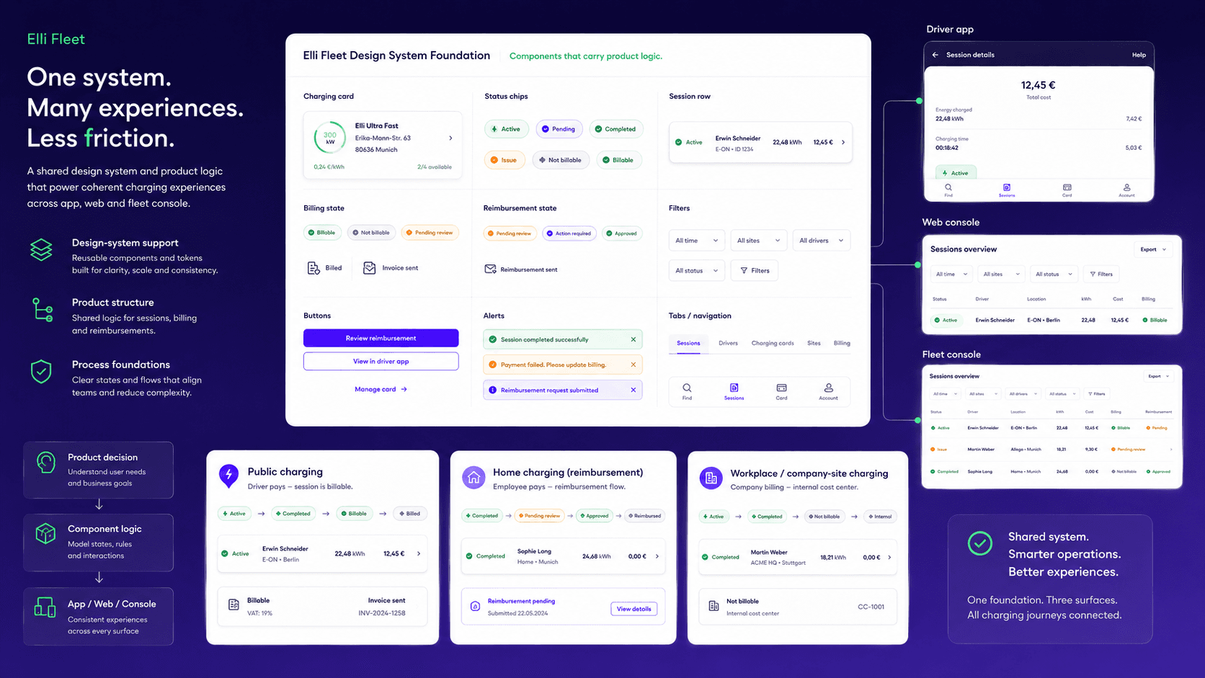
Task: Select the Action required reimbursement chip
Action: (569, 233)
